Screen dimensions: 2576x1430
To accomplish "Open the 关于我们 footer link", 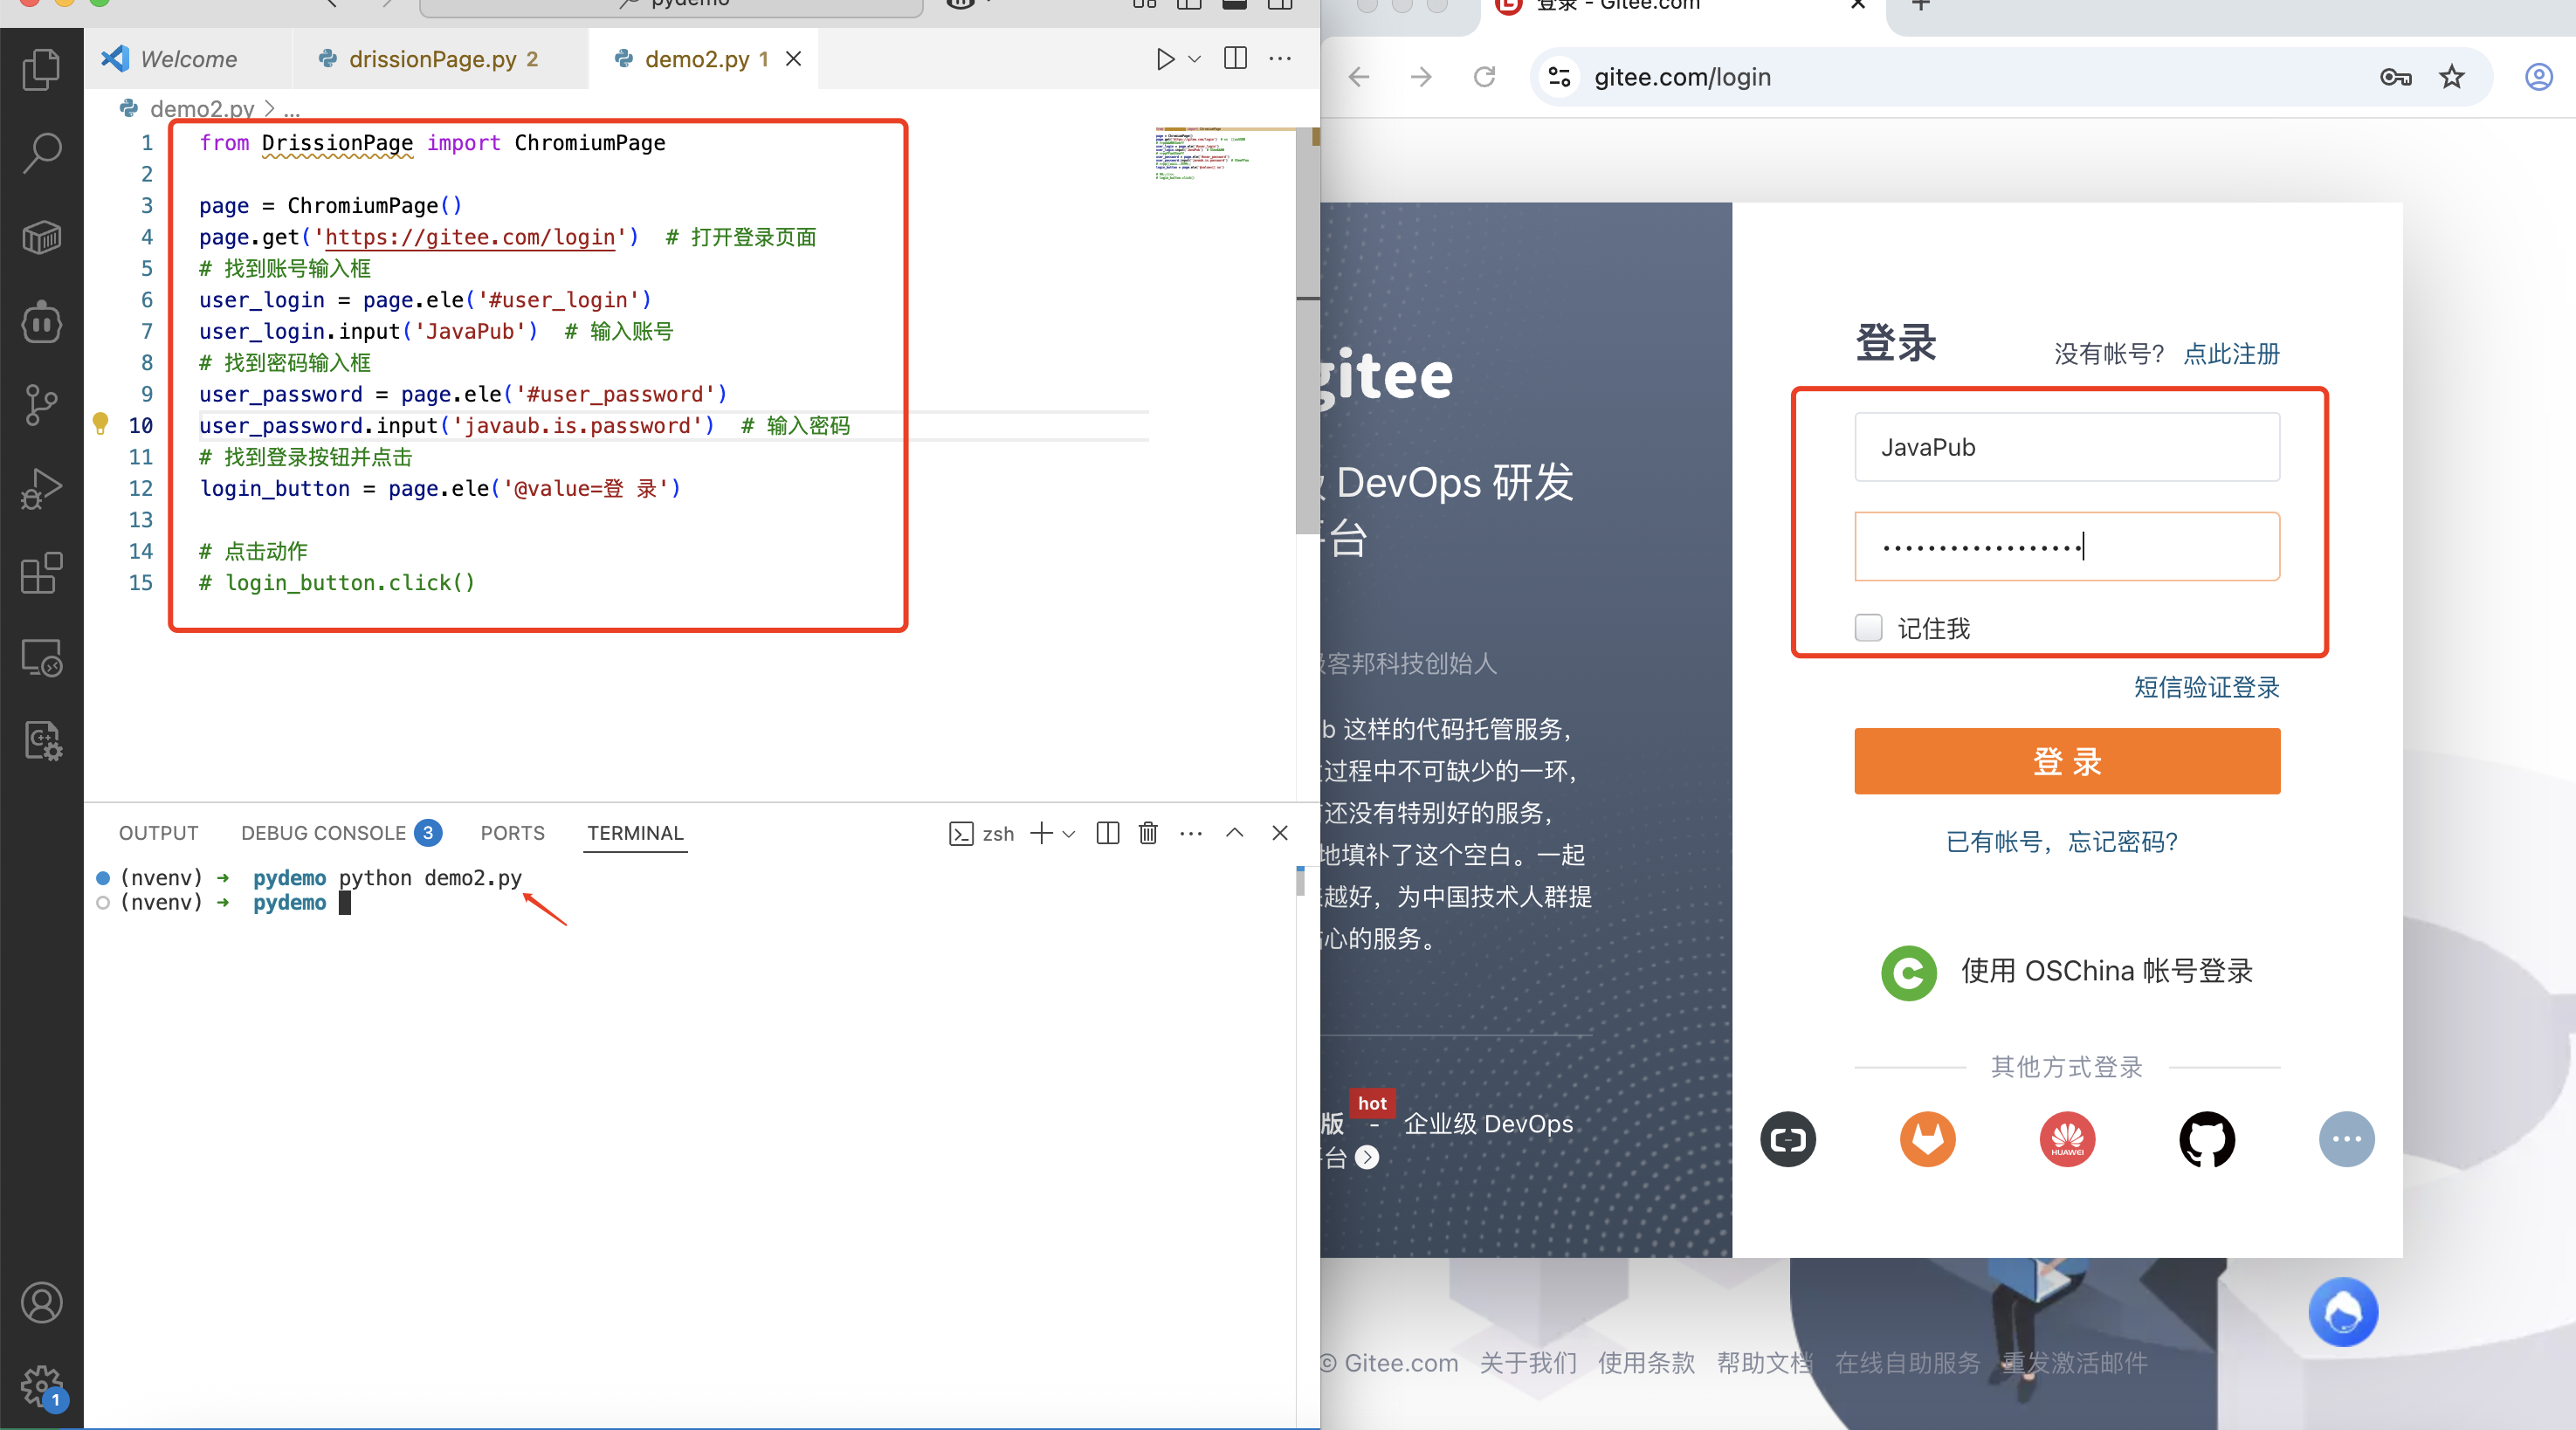I will point(1528,1363).
